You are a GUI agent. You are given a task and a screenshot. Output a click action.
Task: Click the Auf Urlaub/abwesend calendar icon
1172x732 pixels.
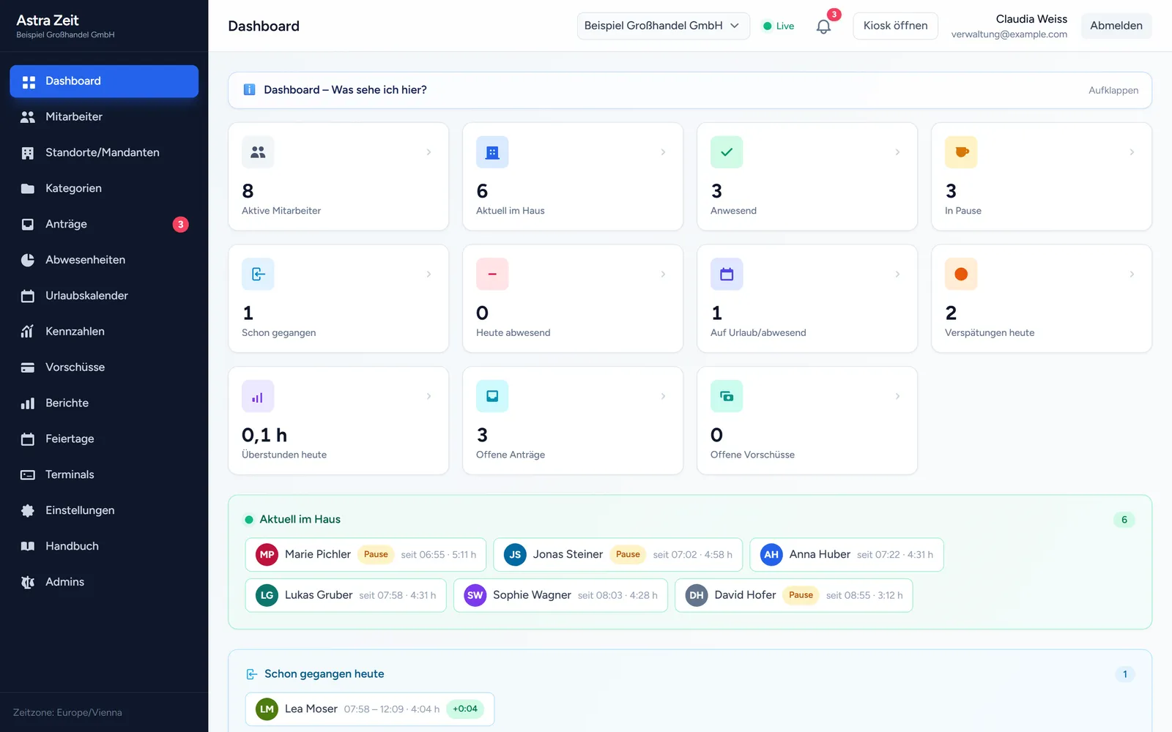pyautogui.click(x=727, y=274)
